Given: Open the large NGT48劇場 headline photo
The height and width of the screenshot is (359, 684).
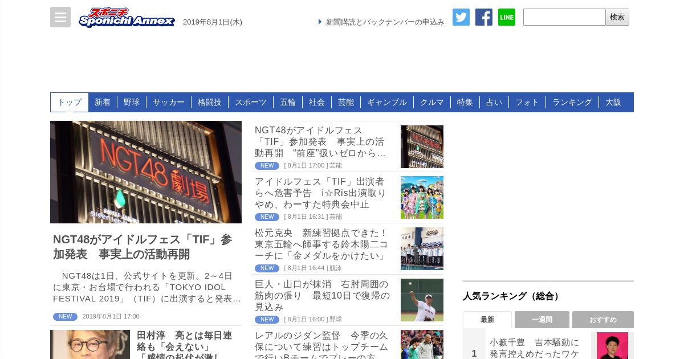Looking at the screenshot, I should 146,172.
